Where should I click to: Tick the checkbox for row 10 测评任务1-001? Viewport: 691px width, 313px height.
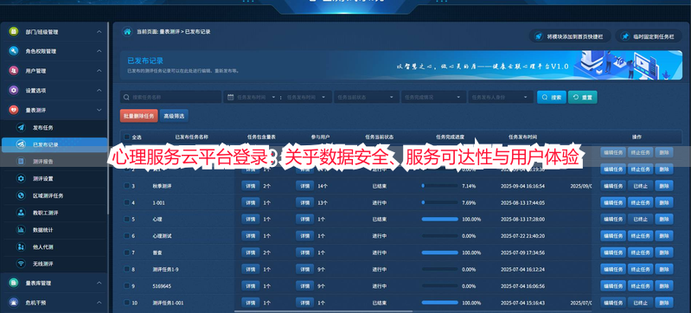[x=127, y=303]
